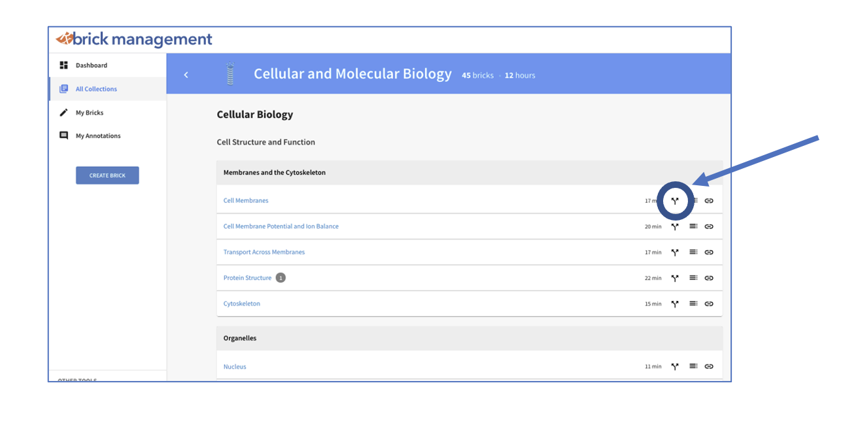Open list icon in Transport Across Membranes row
841x432 pixels.
[693, 252]
